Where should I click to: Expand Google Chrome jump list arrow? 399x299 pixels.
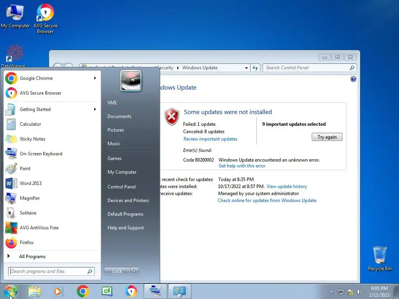click(95, 78)
